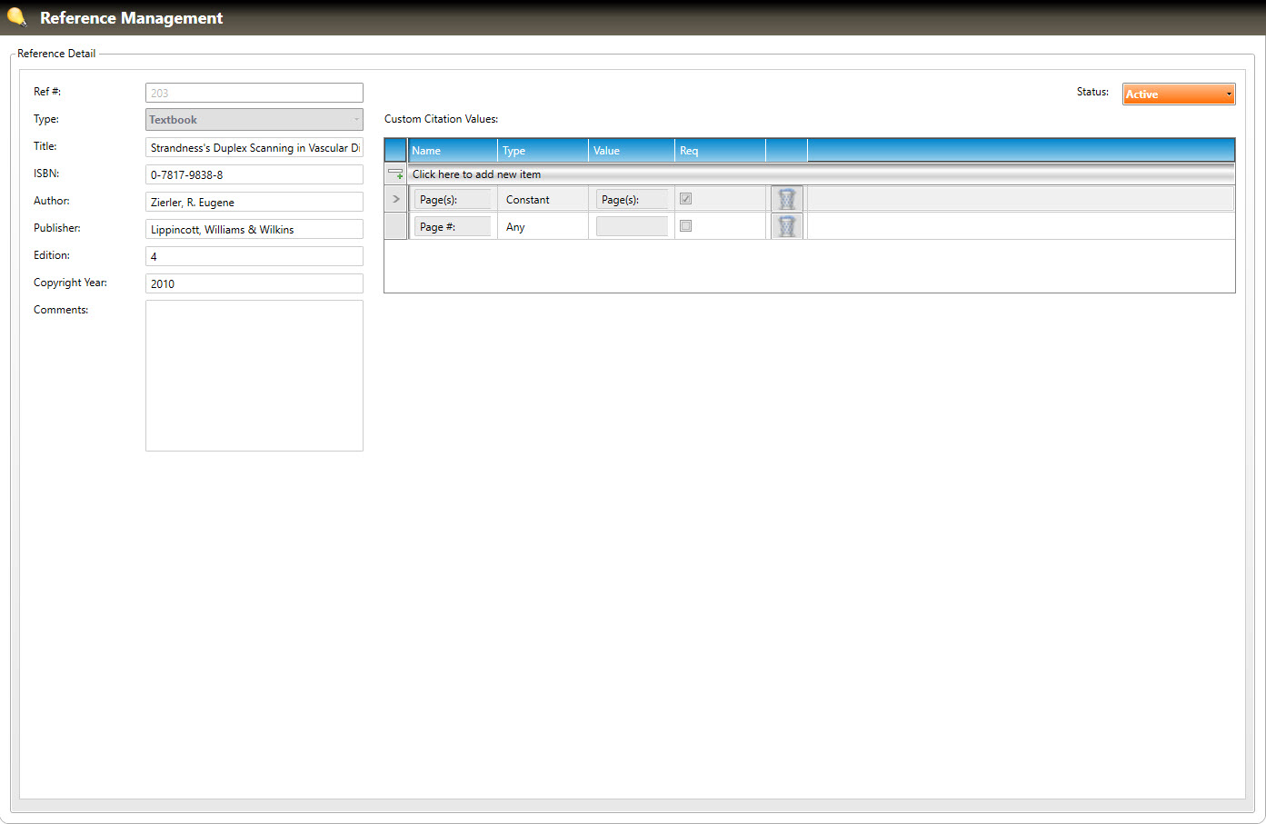1266x824 pixels.
Task: Sort grid by Name column header
Action: coord(453,151)
